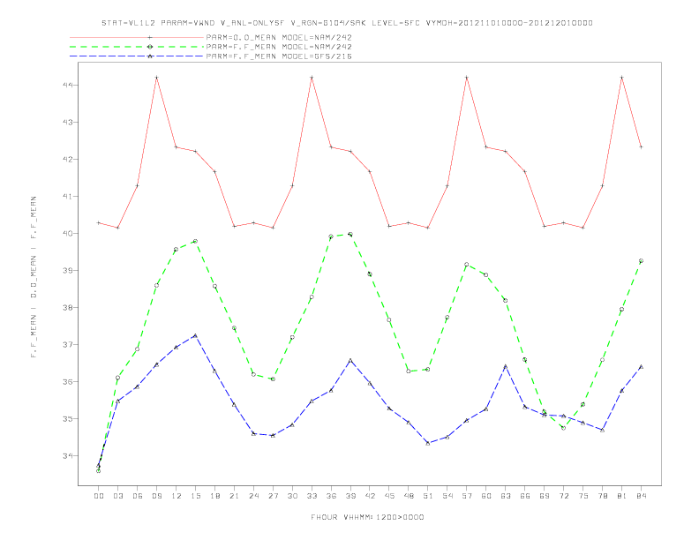Image resolution: width=699 pixels, height=540 pixels.
Task: Click the green circle marker at hour 57
Action: 467,264
